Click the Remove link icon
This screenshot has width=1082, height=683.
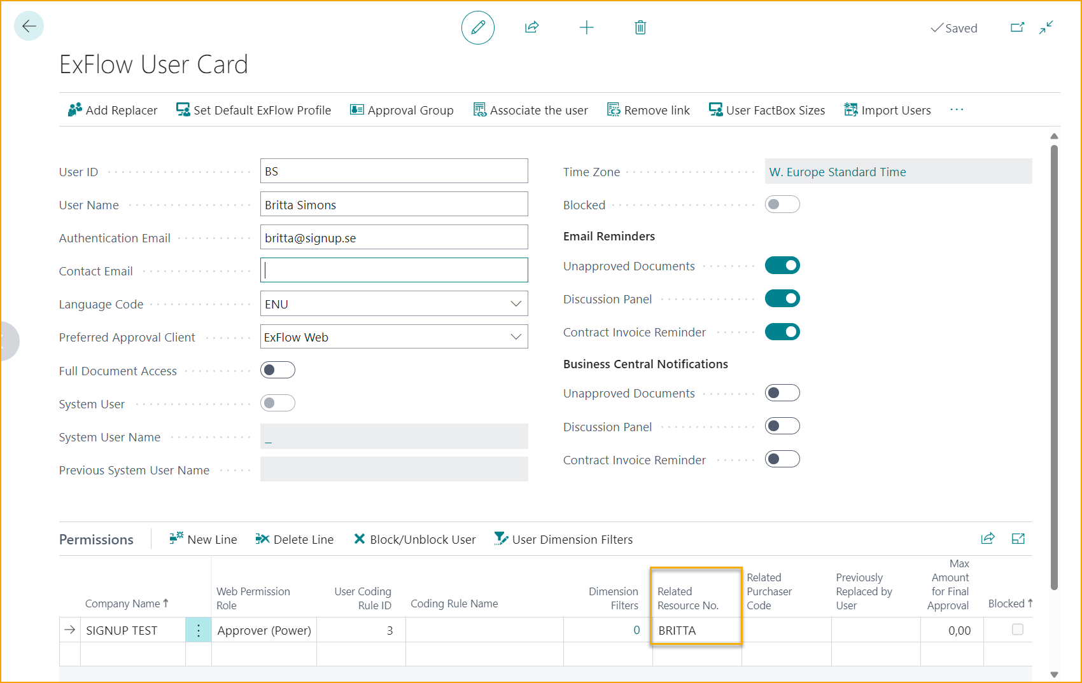click(x=614, y=110)
